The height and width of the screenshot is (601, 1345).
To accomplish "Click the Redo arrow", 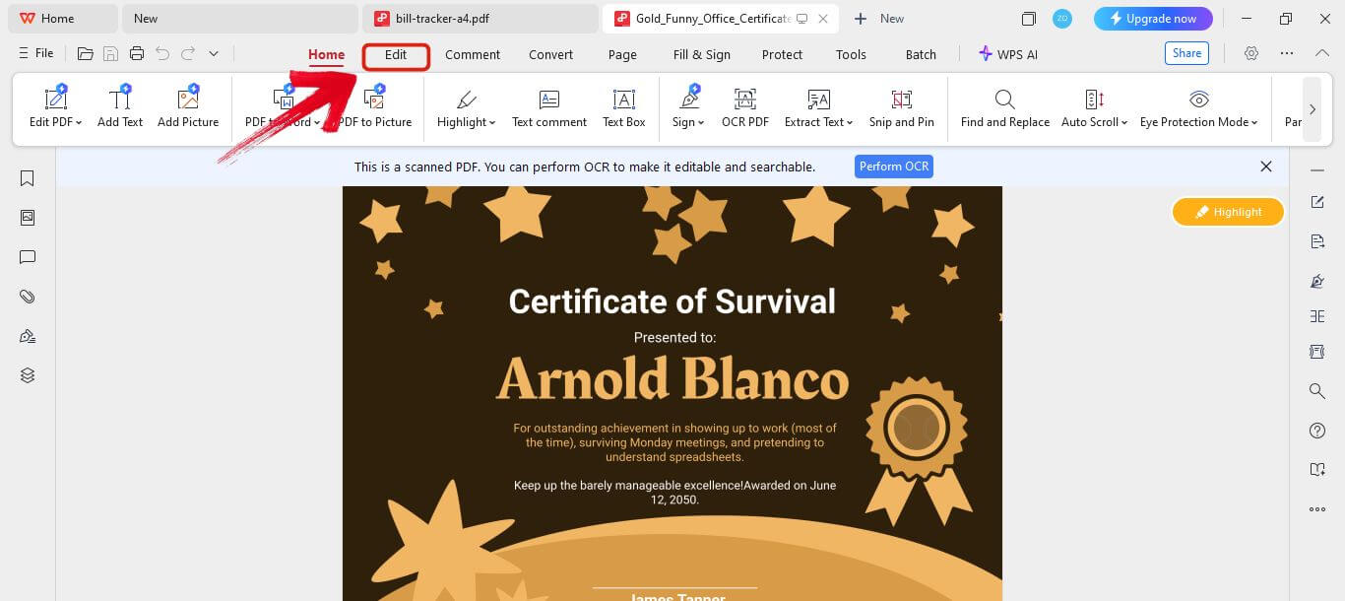I will (188, 53).
